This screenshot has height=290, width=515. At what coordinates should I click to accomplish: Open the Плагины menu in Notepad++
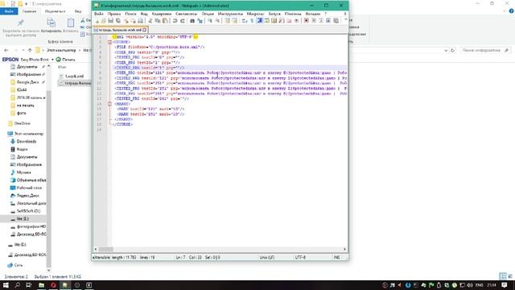(293, 14)
